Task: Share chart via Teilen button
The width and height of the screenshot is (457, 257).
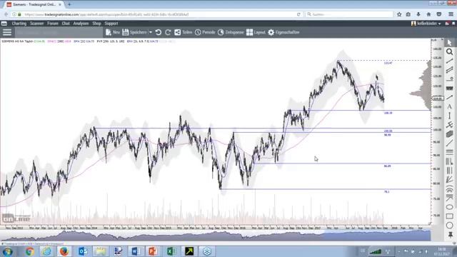Action: (184, 32)
